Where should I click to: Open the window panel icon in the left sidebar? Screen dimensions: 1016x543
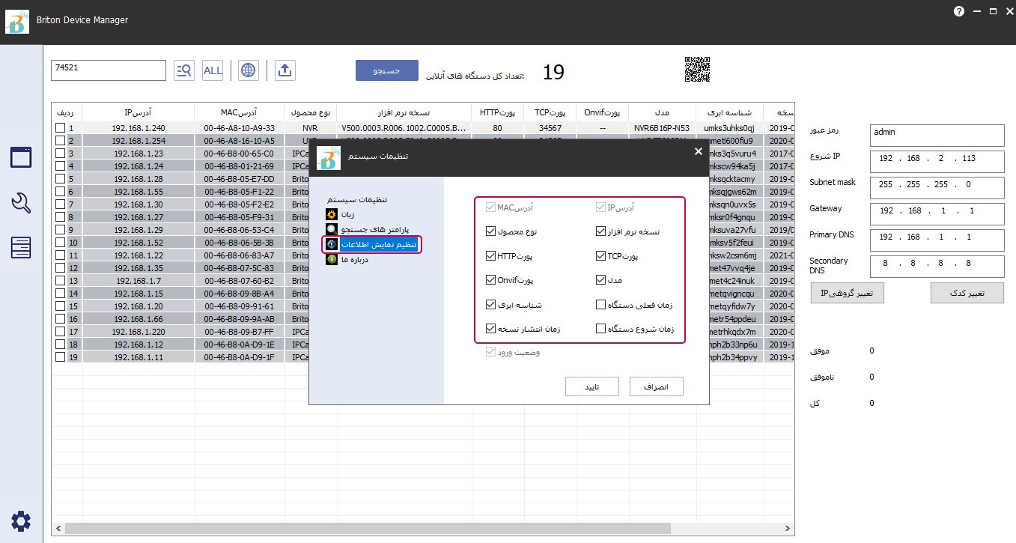pyautogui.click(x=21, y=157)
